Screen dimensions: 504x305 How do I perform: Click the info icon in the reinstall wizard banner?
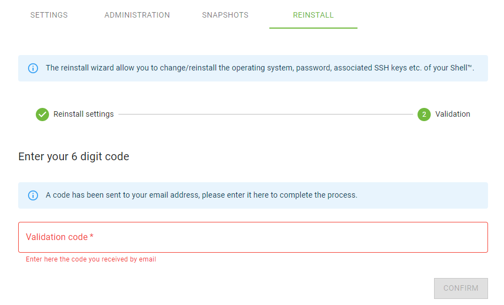[x=33, y=68]
